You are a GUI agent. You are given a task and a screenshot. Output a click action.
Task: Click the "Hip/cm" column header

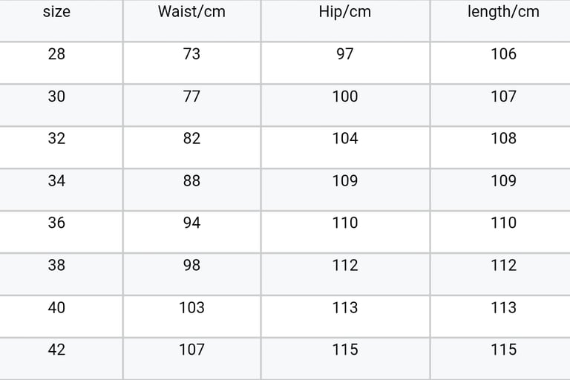[344, 12]
